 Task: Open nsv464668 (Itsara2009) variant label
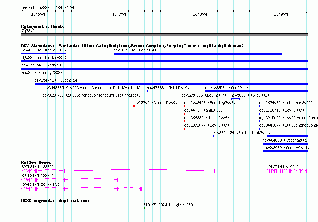(x=286, y=140)
